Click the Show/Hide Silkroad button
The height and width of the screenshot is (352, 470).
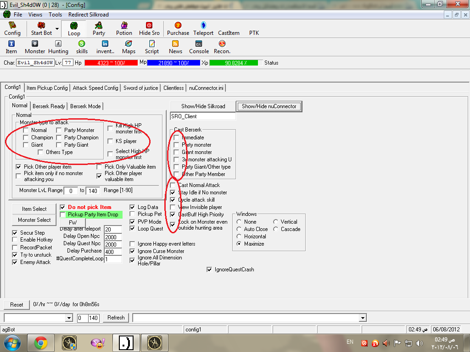(203, 106)
